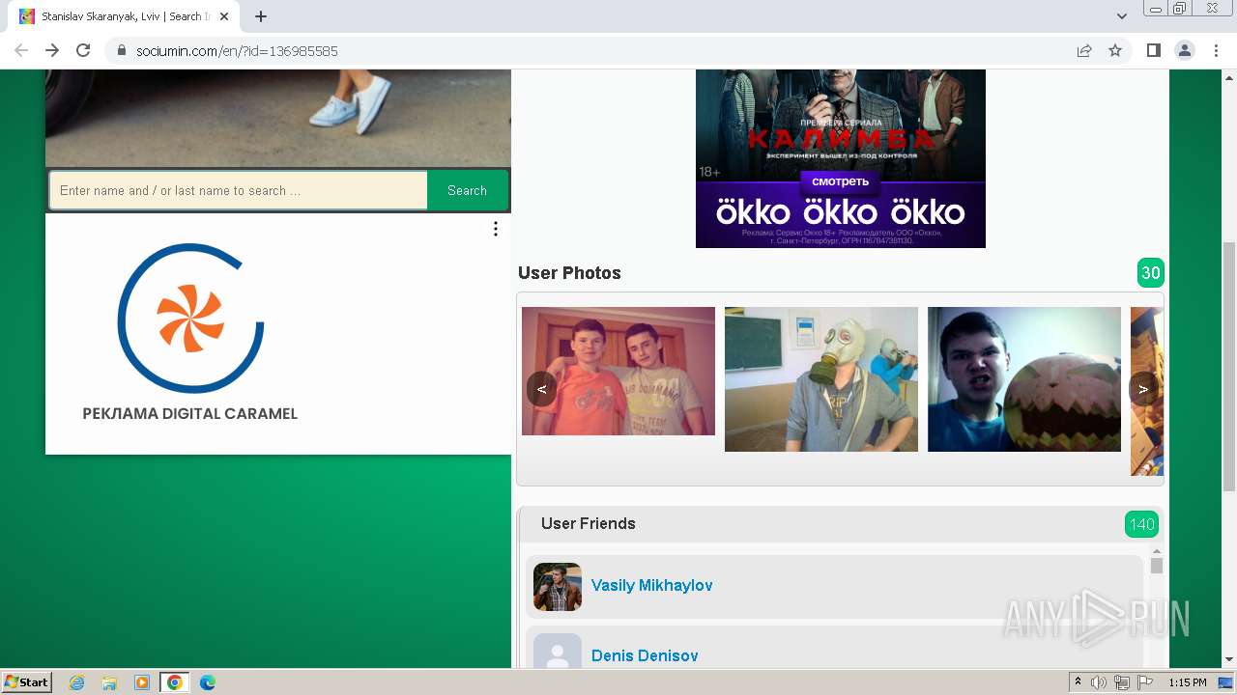Launch Internet Explorer from taskbar
This screenshot has height=695, width=1237.
click(77, 682)
